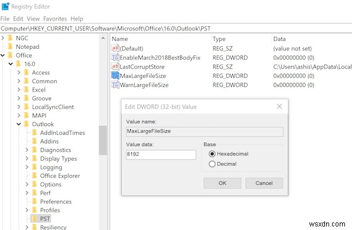The height and width of the screenshot is (230, 352).
Task: Close the Edit DWORD dialog with X
Action: coord(279,106)
